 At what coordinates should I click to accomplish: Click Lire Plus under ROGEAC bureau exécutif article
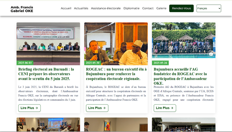coord(97,108)
